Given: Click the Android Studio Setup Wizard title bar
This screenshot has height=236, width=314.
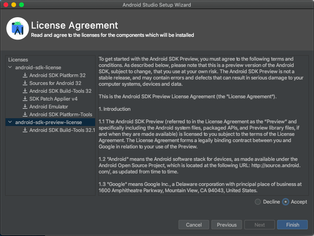Looking at the screenshot, I should point(157,5).
